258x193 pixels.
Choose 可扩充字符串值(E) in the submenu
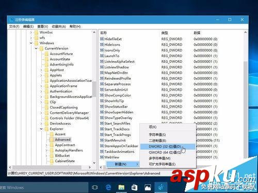point(168,164)
